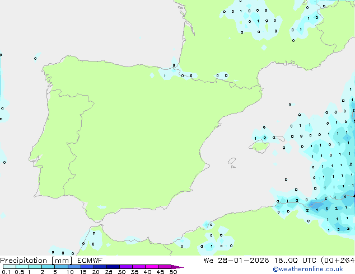Click the 20–25 mm legend color swatch
The width and height of the screenshot is (355, 274).
pos(100,267)
